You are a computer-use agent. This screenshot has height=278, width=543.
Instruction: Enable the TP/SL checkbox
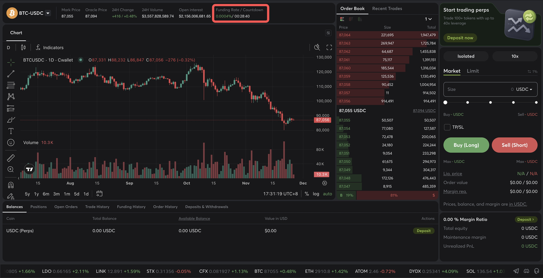pyautogui.click(x=447, y=127)
